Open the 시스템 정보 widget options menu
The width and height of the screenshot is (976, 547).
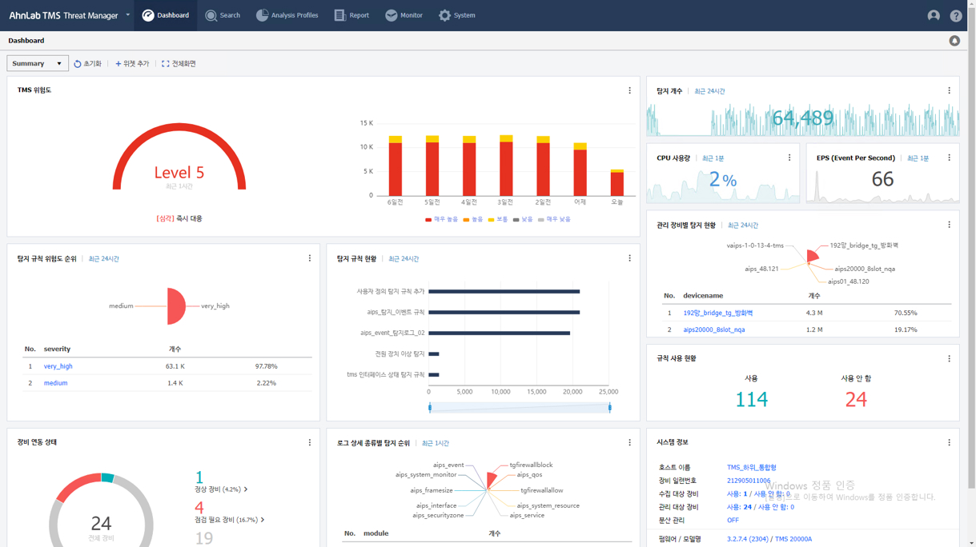(x=949, y=442)
